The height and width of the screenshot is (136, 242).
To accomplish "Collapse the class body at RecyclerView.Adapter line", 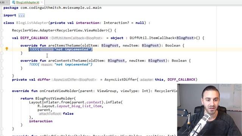I will 2,30.
